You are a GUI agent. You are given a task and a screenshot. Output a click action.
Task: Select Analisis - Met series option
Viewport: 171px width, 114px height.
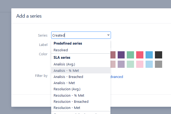[65, 83]
